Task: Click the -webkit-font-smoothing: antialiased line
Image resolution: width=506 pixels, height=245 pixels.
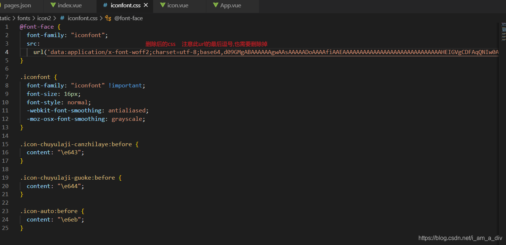Action: coord(88,111)
